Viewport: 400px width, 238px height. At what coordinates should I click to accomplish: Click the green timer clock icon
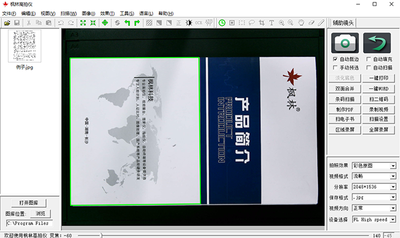click(222, 23)
